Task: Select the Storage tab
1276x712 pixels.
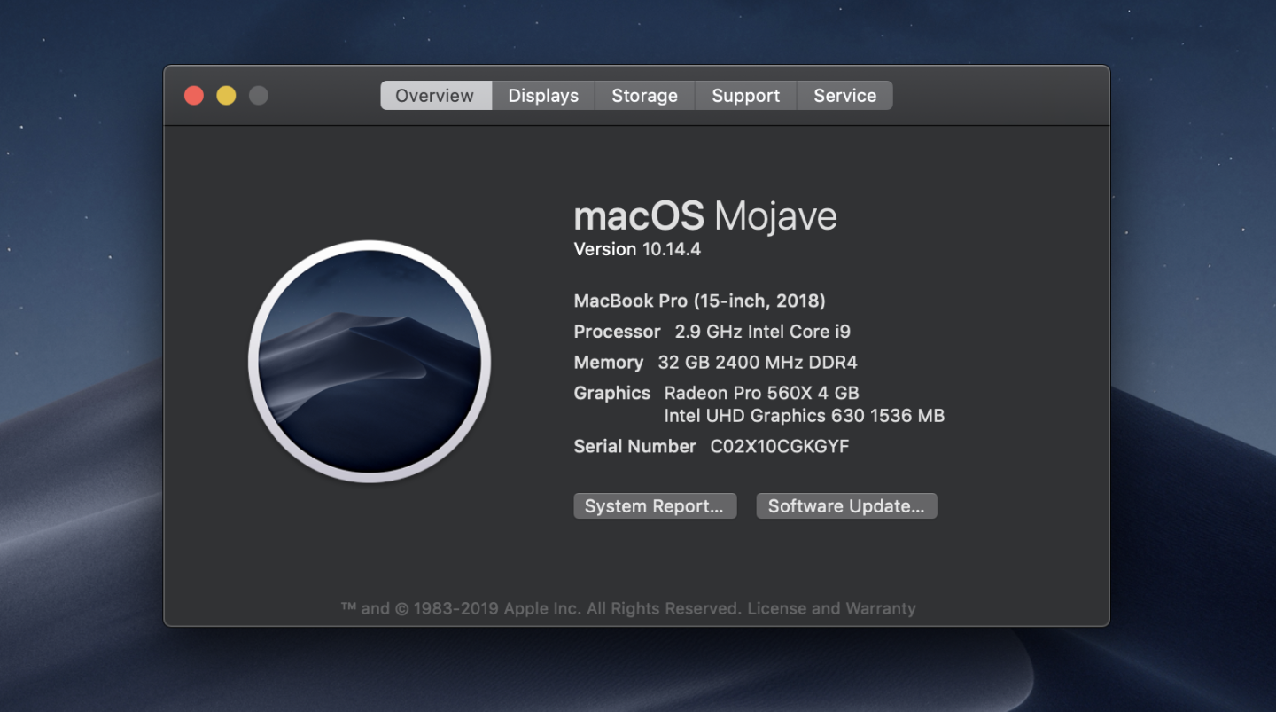Action: click(644, 96)
